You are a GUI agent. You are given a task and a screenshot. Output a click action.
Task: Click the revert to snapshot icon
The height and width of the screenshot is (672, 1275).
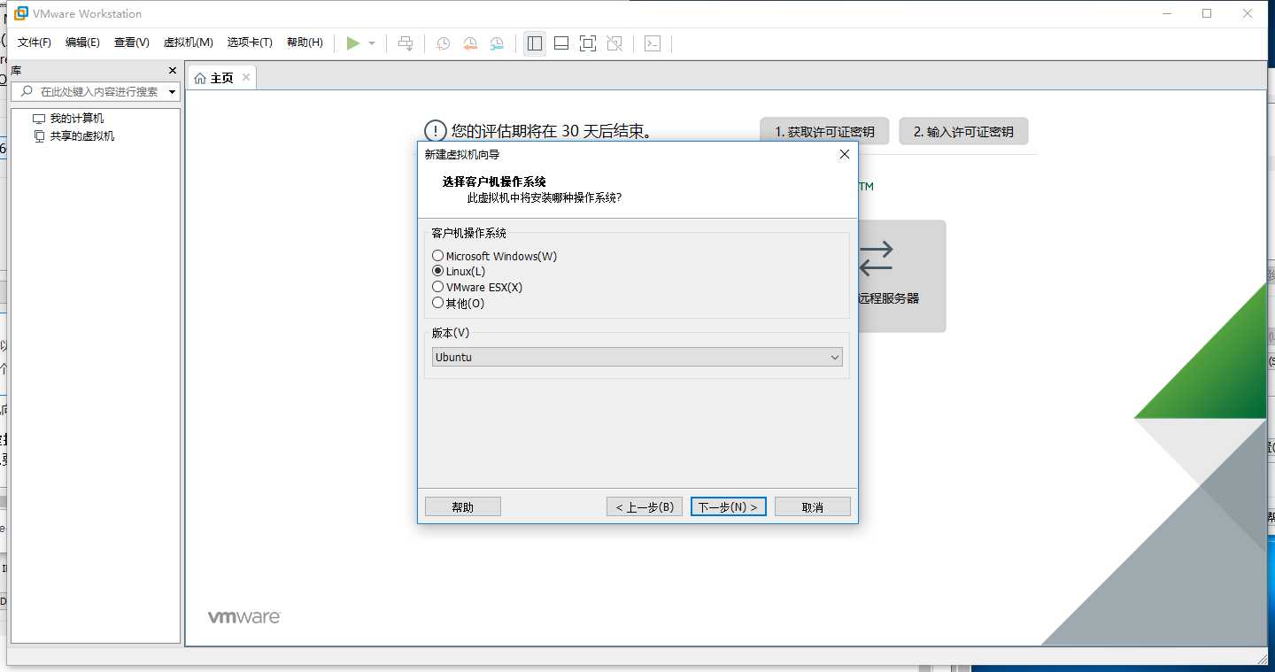pyautogui.click(x=470, y=43)
